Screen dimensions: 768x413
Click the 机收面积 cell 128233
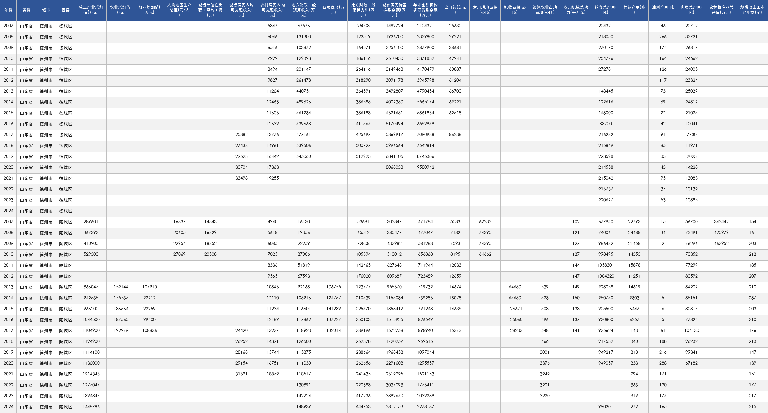point(515,331)
